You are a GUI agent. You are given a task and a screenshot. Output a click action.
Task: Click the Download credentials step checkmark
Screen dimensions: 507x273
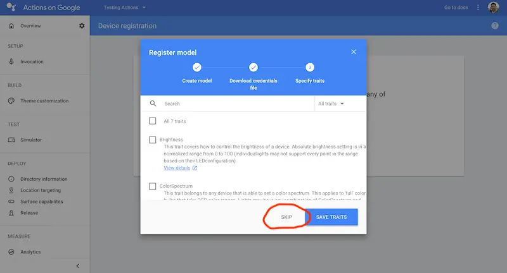tap(253, 68)
